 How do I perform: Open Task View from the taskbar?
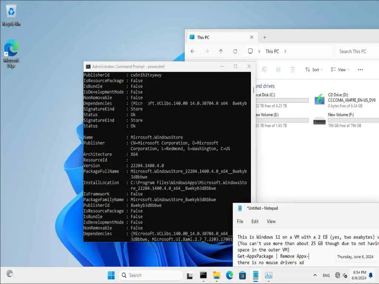point(190,275)
